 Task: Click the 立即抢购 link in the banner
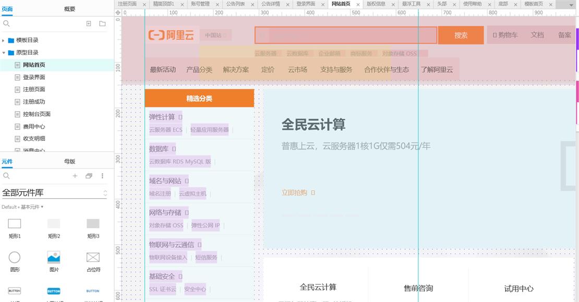294,193
